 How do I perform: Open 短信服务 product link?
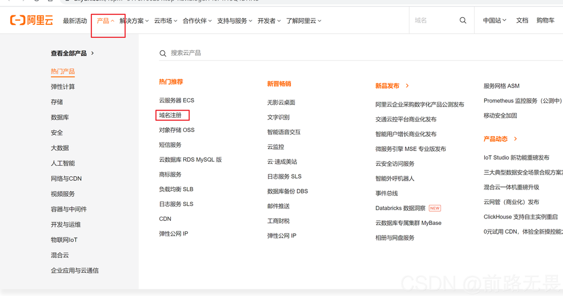pyautogui.click(x=171, y=145)
